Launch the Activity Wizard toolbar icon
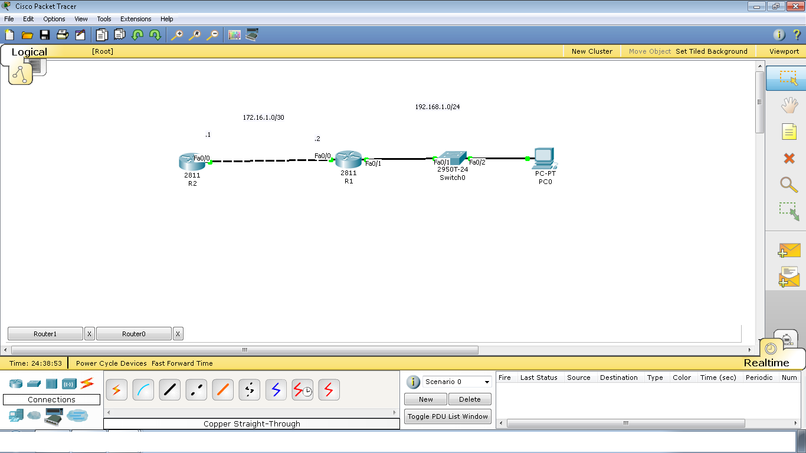 [x=80, y=35]
